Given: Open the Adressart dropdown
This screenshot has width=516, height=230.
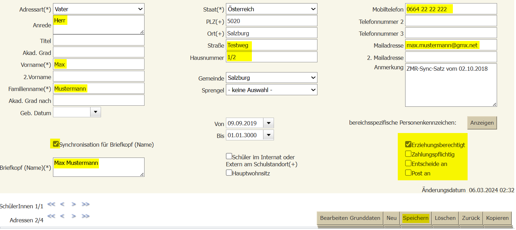Looking at the screenshot, I should pos(99,9).
